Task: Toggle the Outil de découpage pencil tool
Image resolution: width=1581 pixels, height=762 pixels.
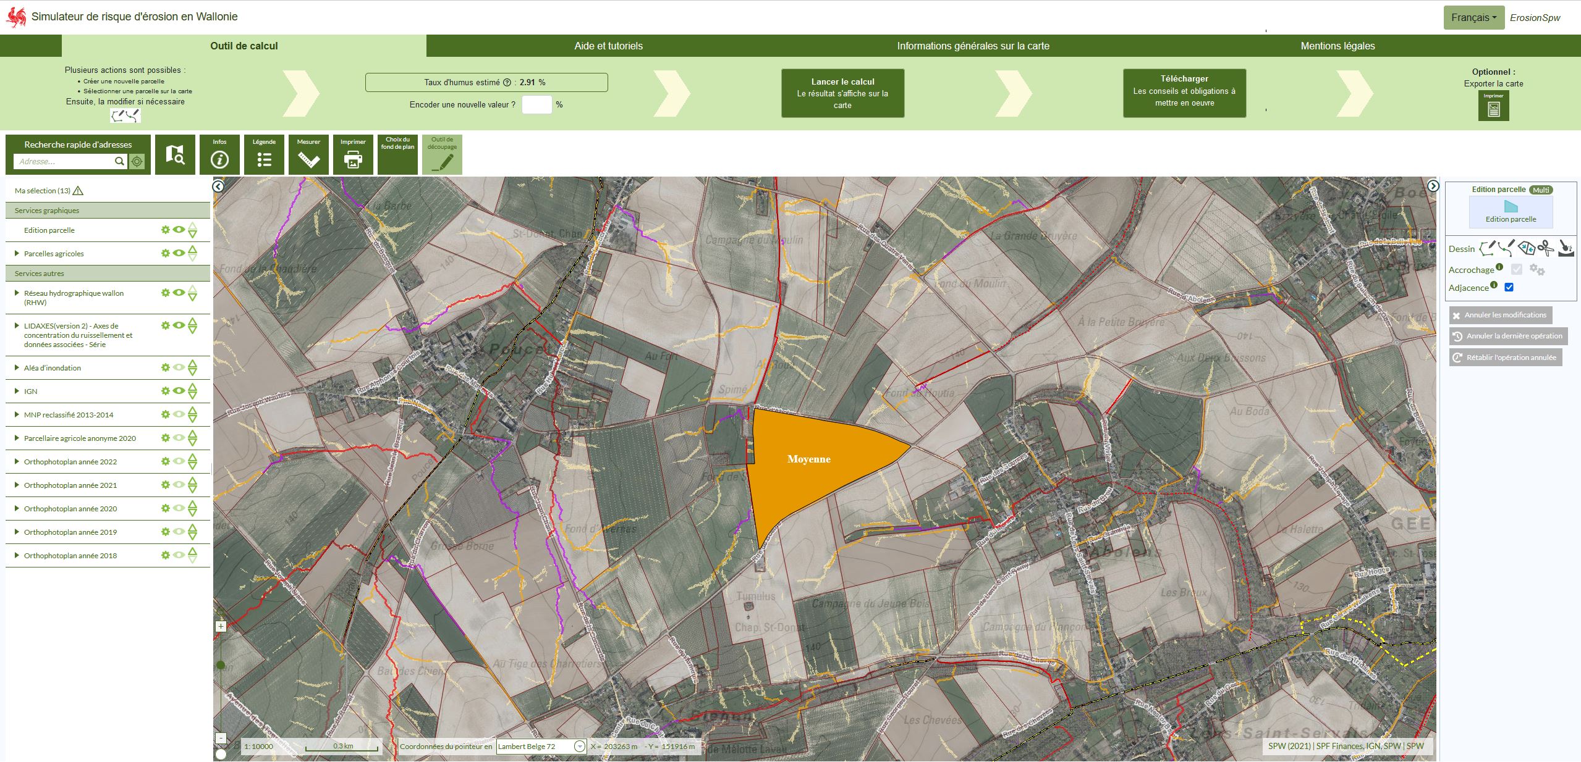Action: tap(442, 154)
